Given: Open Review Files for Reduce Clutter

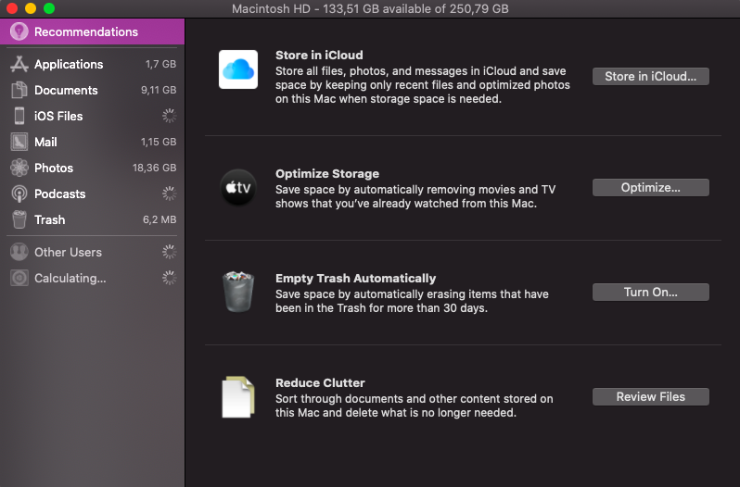Looking at the screenshot, I should click(x=650, y=396).
